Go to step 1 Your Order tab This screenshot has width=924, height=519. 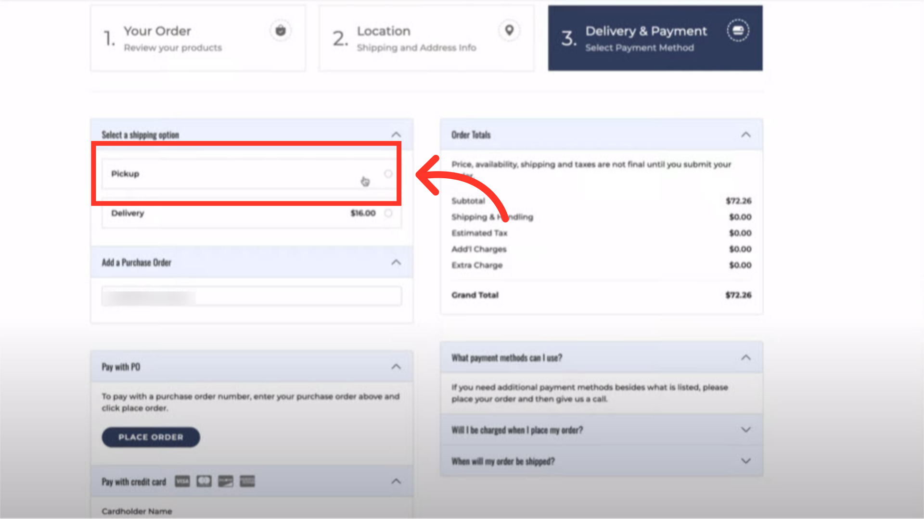(198, 38)
